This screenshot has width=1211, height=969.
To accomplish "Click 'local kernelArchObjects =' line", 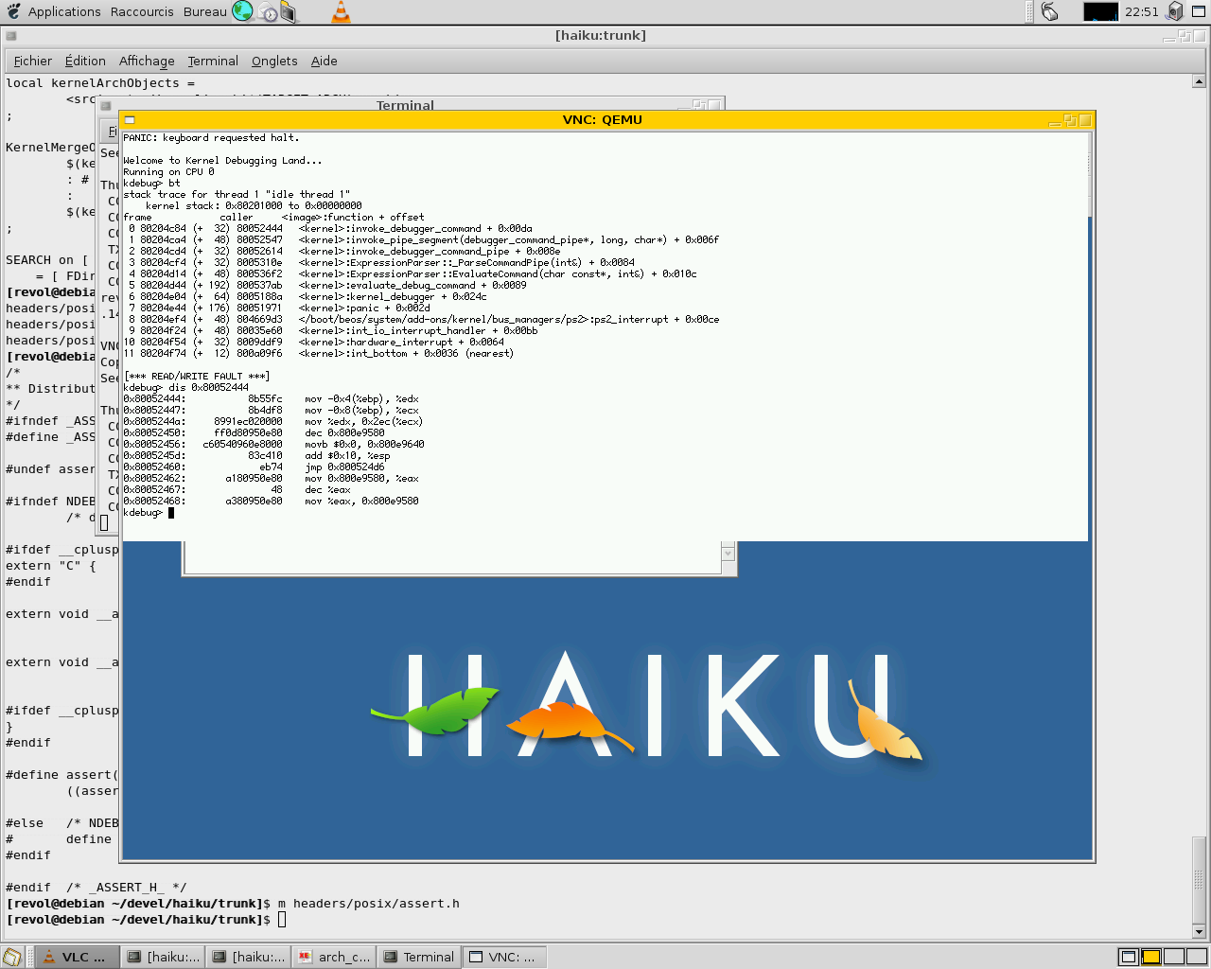I will click(100, 83).
